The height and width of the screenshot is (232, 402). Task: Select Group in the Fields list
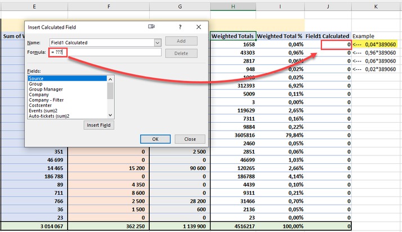68,84
